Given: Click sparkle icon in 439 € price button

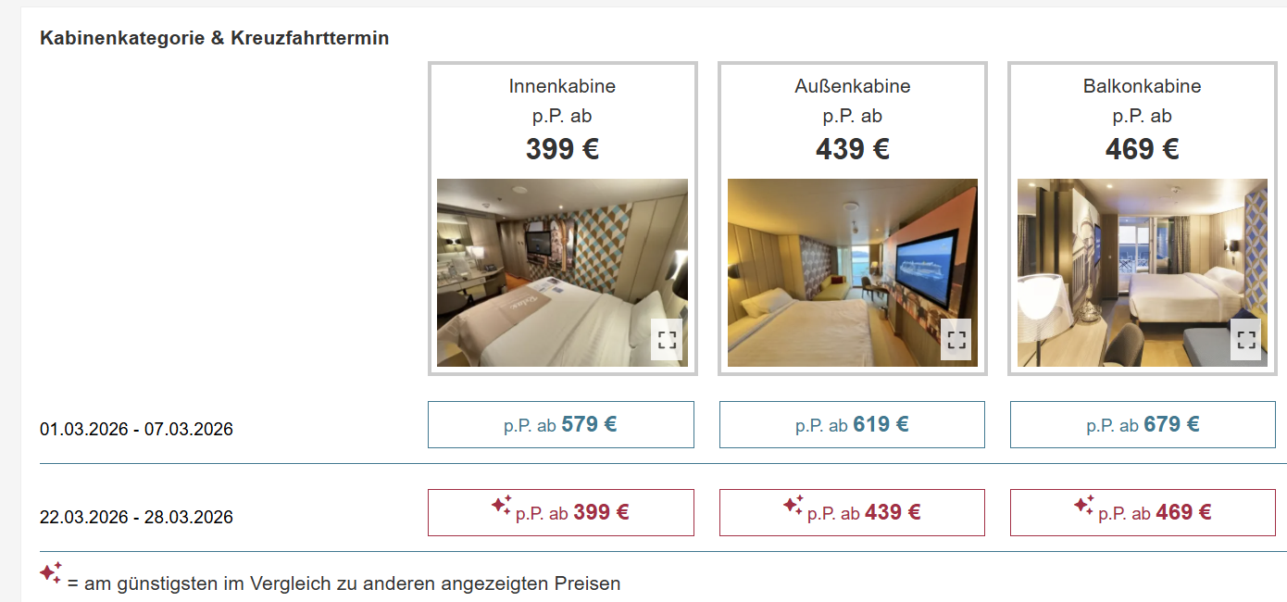Looking at the screenshot, I should 793,506.
